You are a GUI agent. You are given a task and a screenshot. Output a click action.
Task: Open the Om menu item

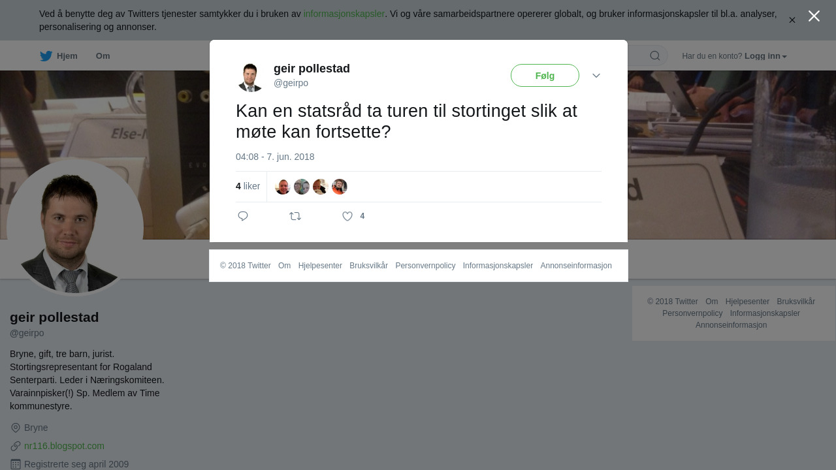click(103, 56)
